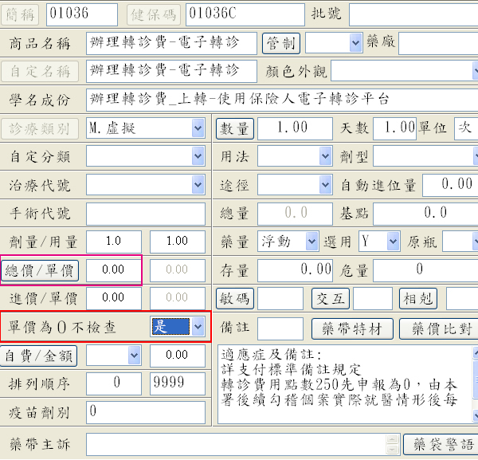Screen dimensions: 478x460
Task: Expand the 診療類別 dropdown showing M.虛擬
Action: point(198,128)
